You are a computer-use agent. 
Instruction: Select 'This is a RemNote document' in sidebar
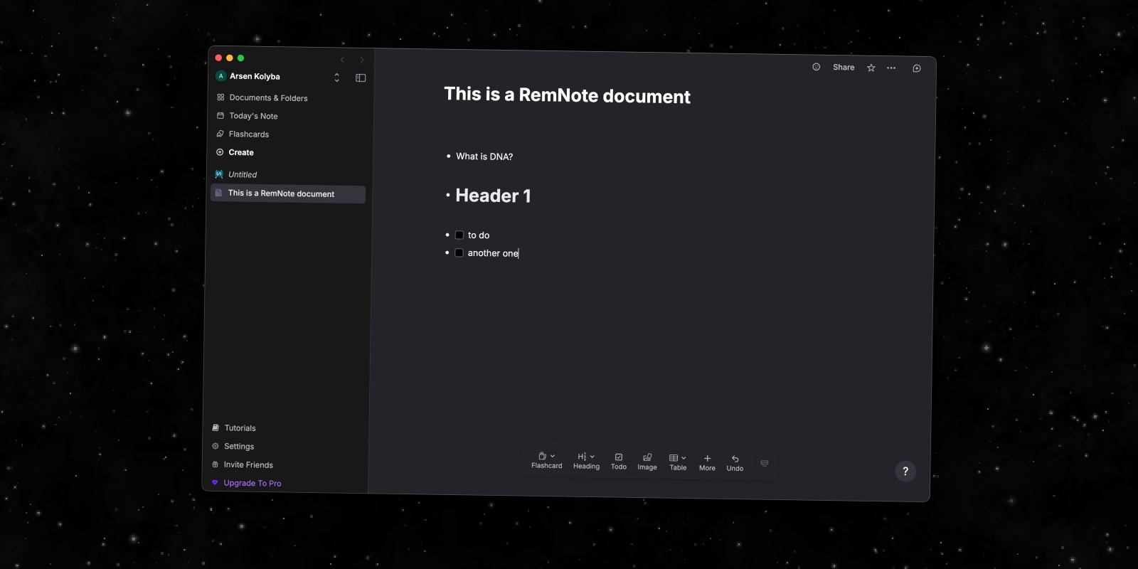pyautogui.click(x=288, y=193)
